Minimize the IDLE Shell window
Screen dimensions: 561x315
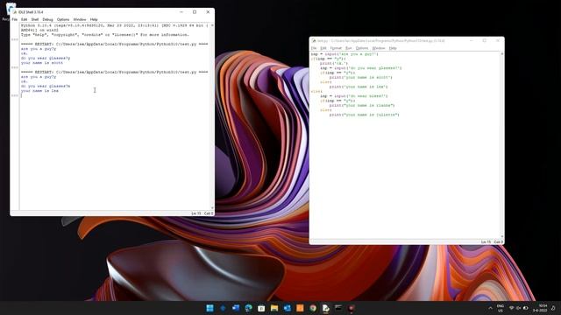181,11
